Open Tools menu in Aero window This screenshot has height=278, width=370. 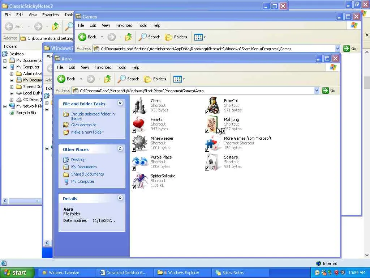click(x=121, y=67)
